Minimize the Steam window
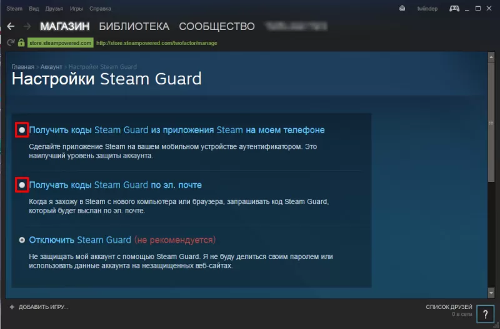Image resolution: width=500 pixels, height=329 pixels. 467,9
